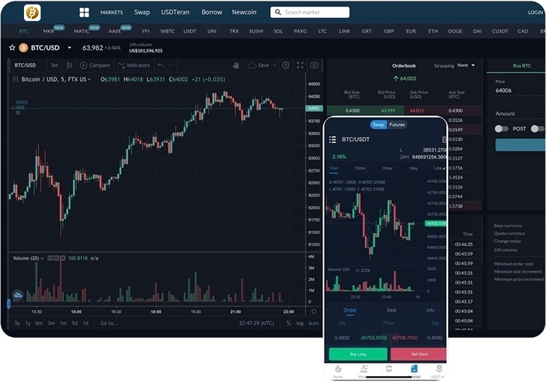Tap the Contract document icon on phone
Screen dimensions: 546x382
pyautogui.click(x=415, y=368)
